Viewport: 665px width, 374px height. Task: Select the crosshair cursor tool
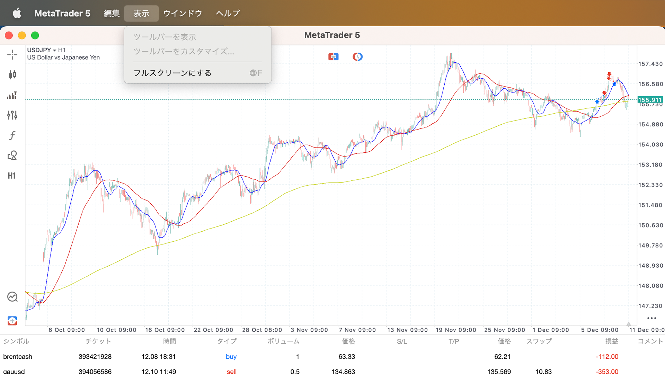click(12, 55)
